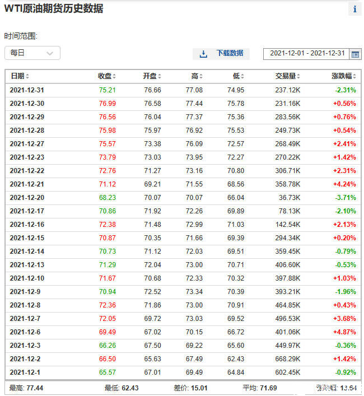Click volume value 668.29K
364x396 pixels.
(288, 359)
